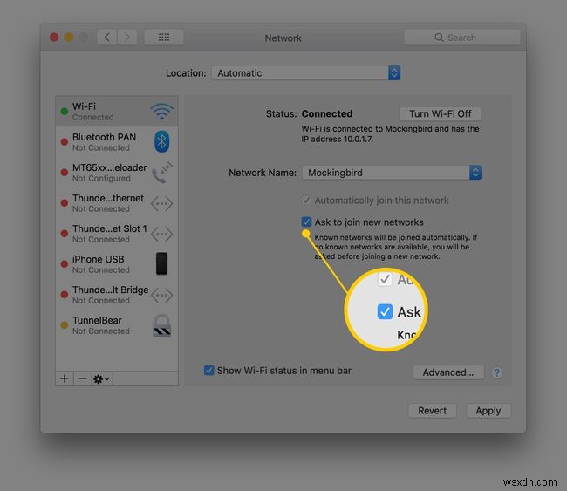Click the iPhone USB device icon

(161, 263)
